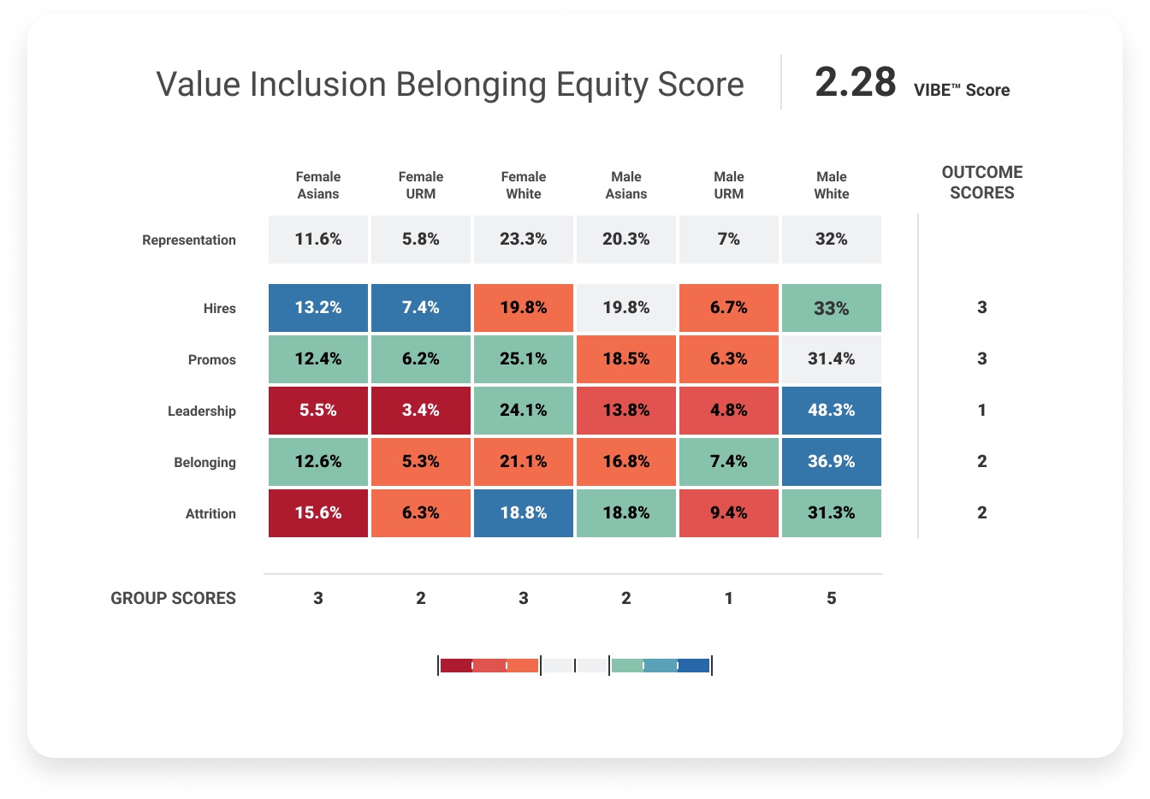
Task: Click the Female Asians Hires cell 13.2%
Action: (318, 308)
